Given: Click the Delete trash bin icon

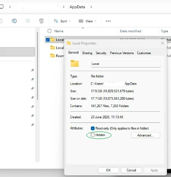Looking at the screenshot, I should pos(41,21).
